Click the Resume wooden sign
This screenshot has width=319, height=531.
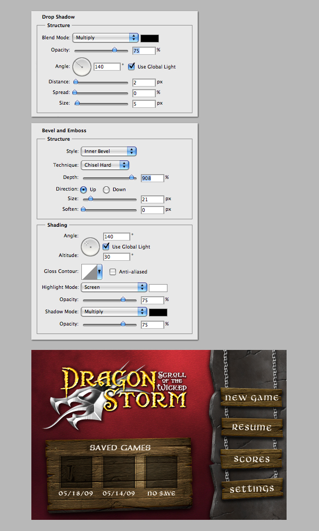(251, 427)
